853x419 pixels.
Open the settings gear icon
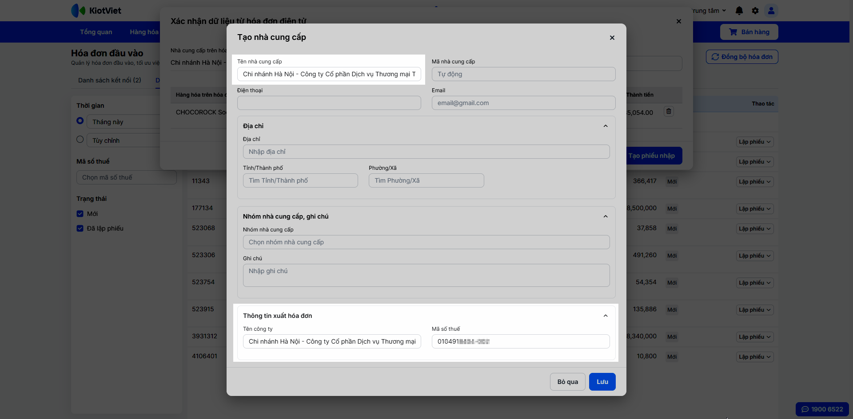(755, 11)
